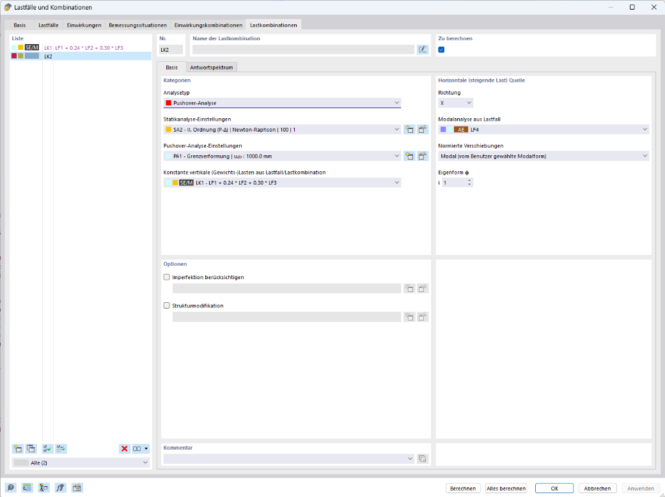The height and width of the screenshot is (497, 665).
Task: Click the Abbrechen button
Action: point(597,489)
